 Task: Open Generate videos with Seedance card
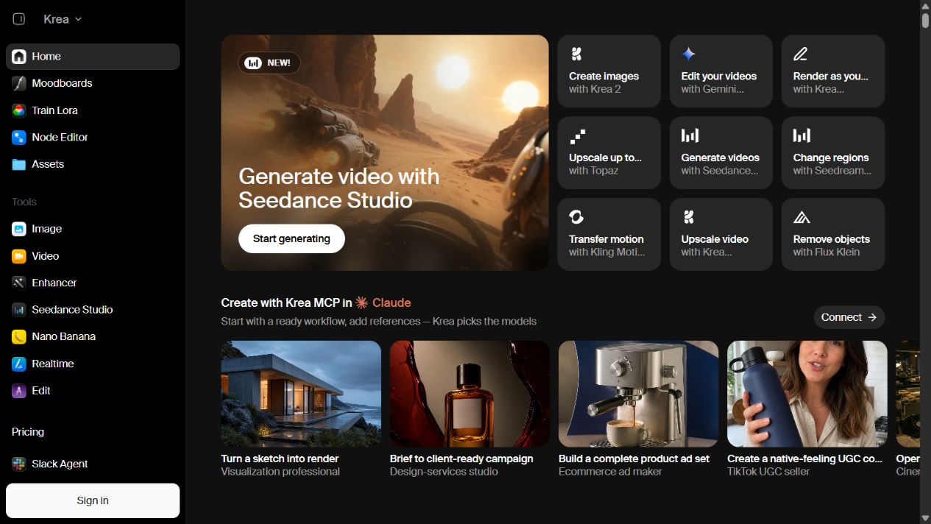[721, 153]
